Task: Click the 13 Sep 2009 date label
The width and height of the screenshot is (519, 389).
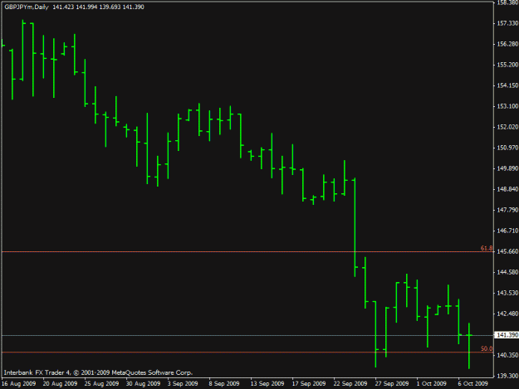Action: 267,384
